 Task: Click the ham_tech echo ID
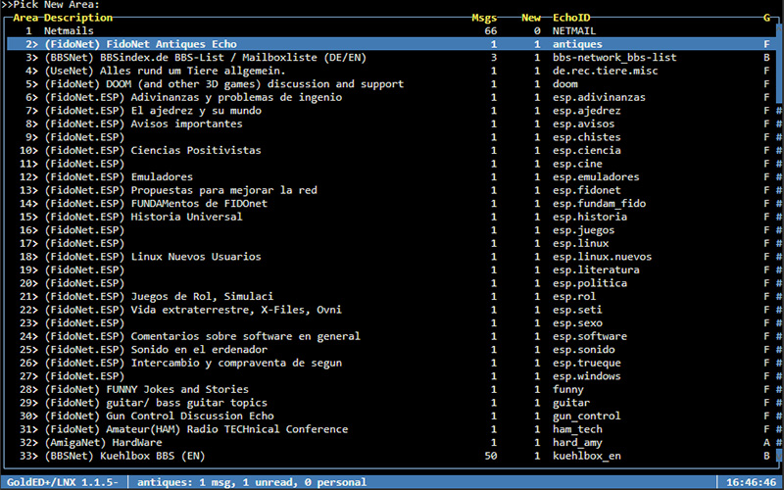point(577,429)
